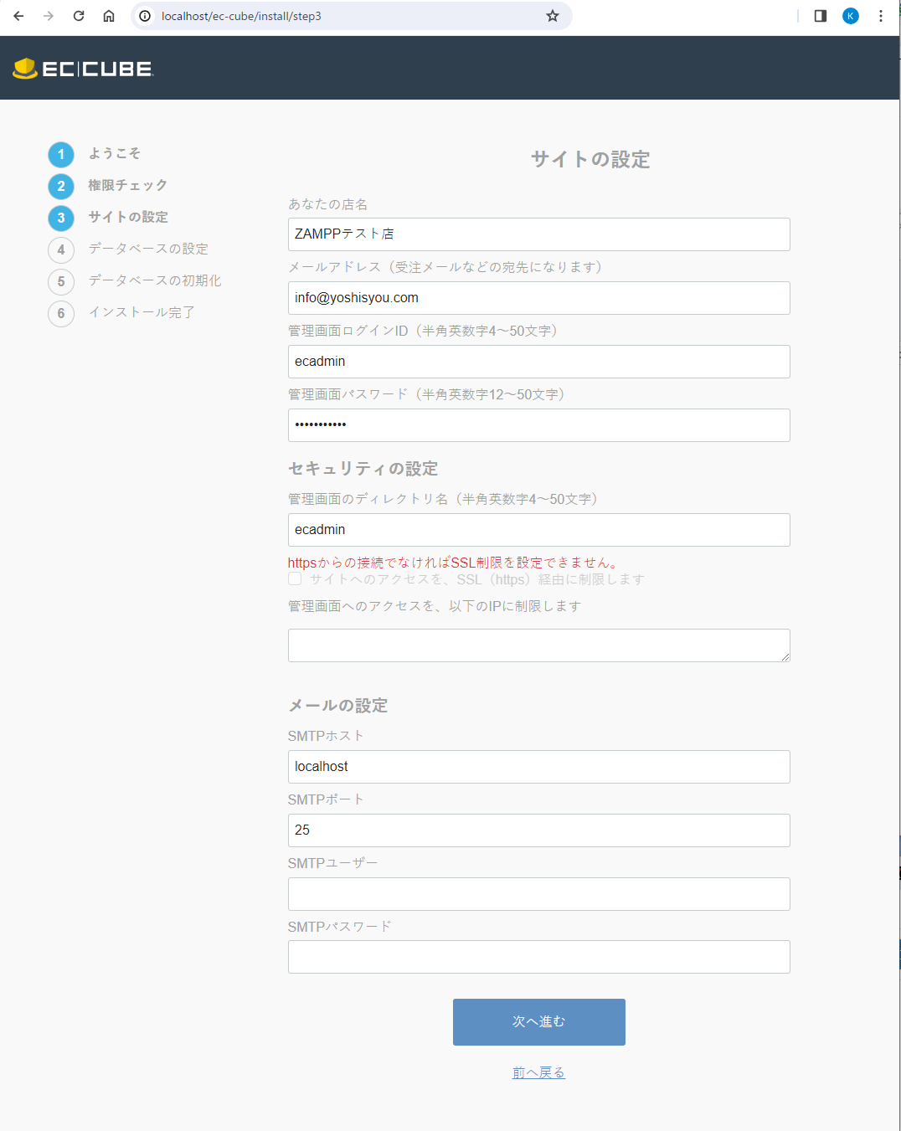Focus the email address field
Screen dimensions: 901x1131
click(x=538, y=298)
